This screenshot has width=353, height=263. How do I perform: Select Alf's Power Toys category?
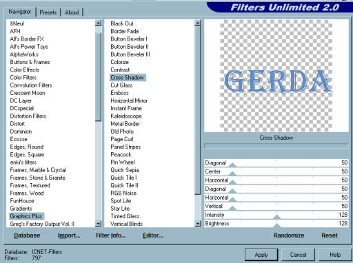pos(29,47)
